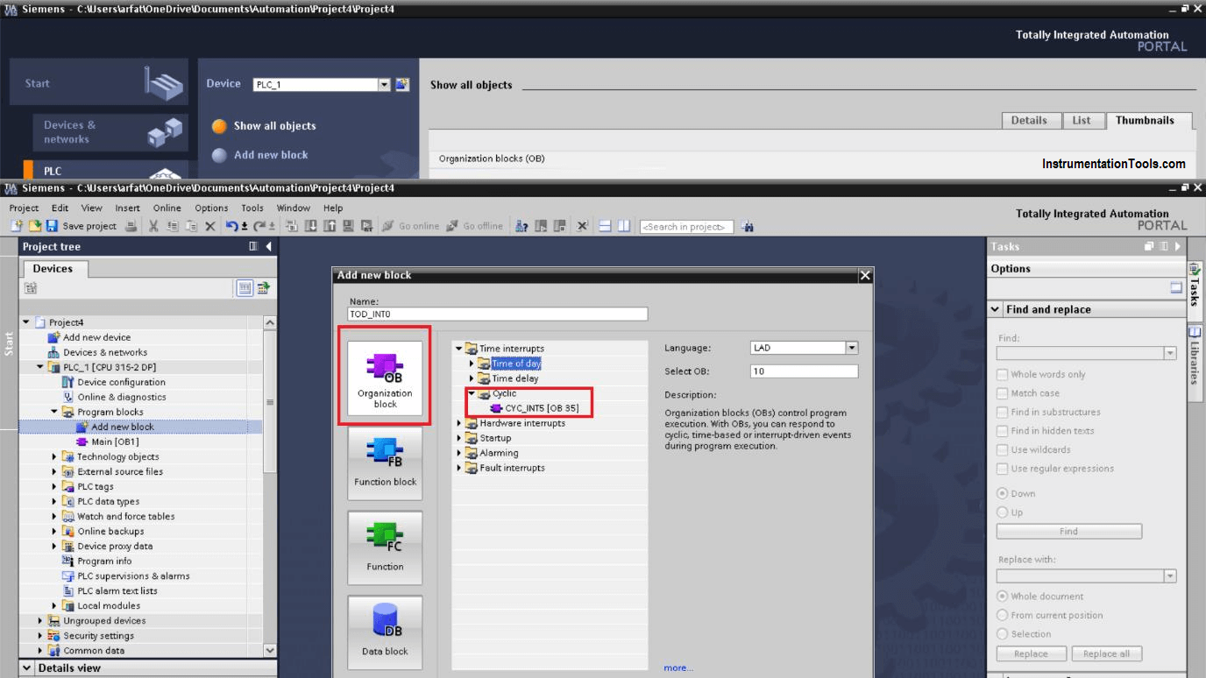Click the Select OB number field
This screenshot has width=1206, height=678.
[804, 371]
